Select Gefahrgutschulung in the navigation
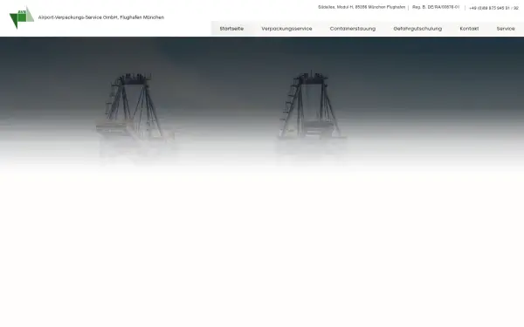 click(417, 29)
